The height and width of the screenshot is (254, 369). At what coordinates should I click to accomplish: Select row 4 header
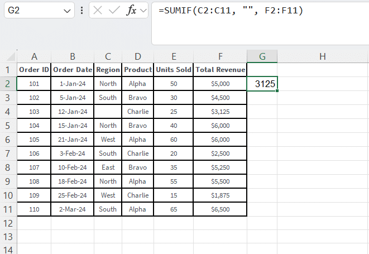[x=8, y=112]
